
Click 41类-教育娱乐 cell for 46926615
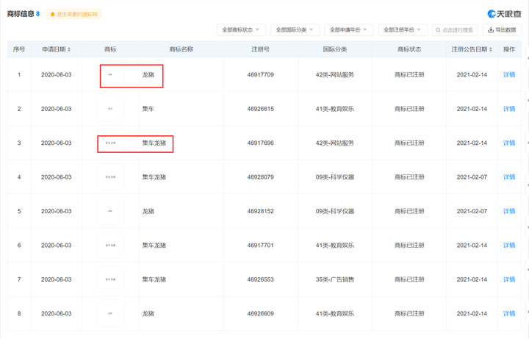coord(335,109)
